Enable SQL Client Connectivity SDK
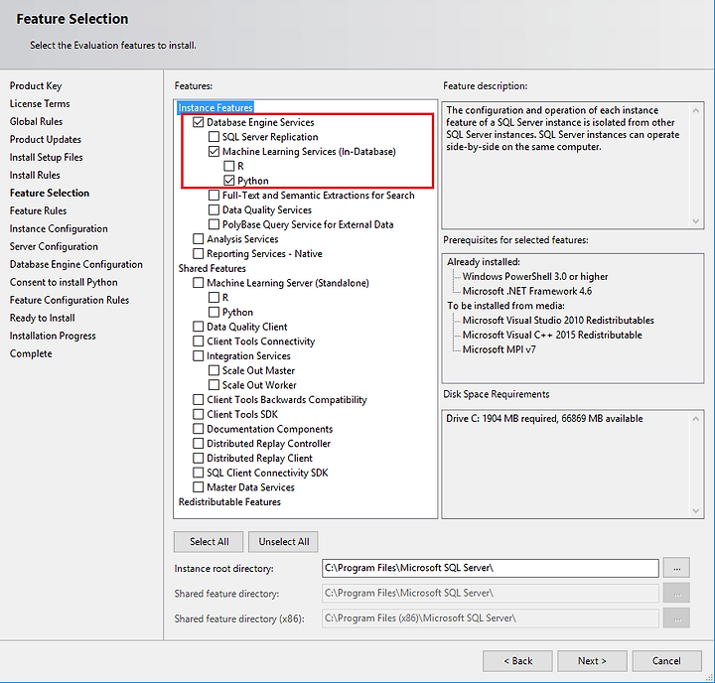 (198, 473)
